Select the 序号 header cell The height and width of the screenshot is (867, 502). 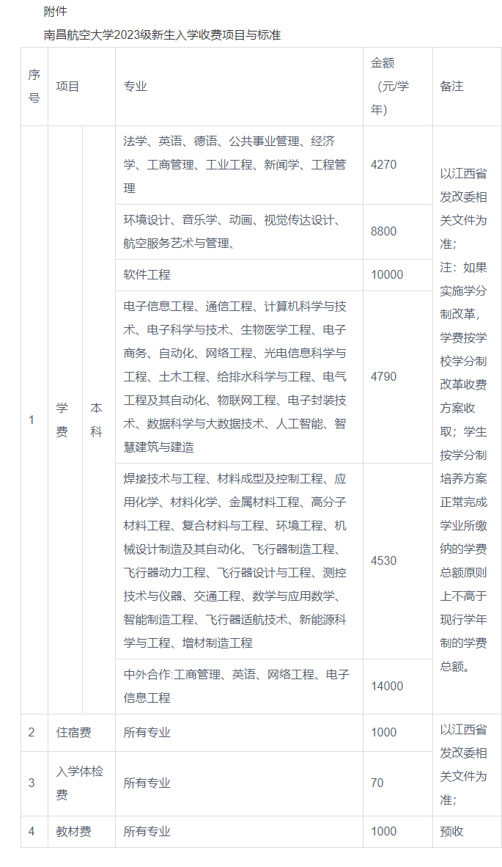coord(34,87)
